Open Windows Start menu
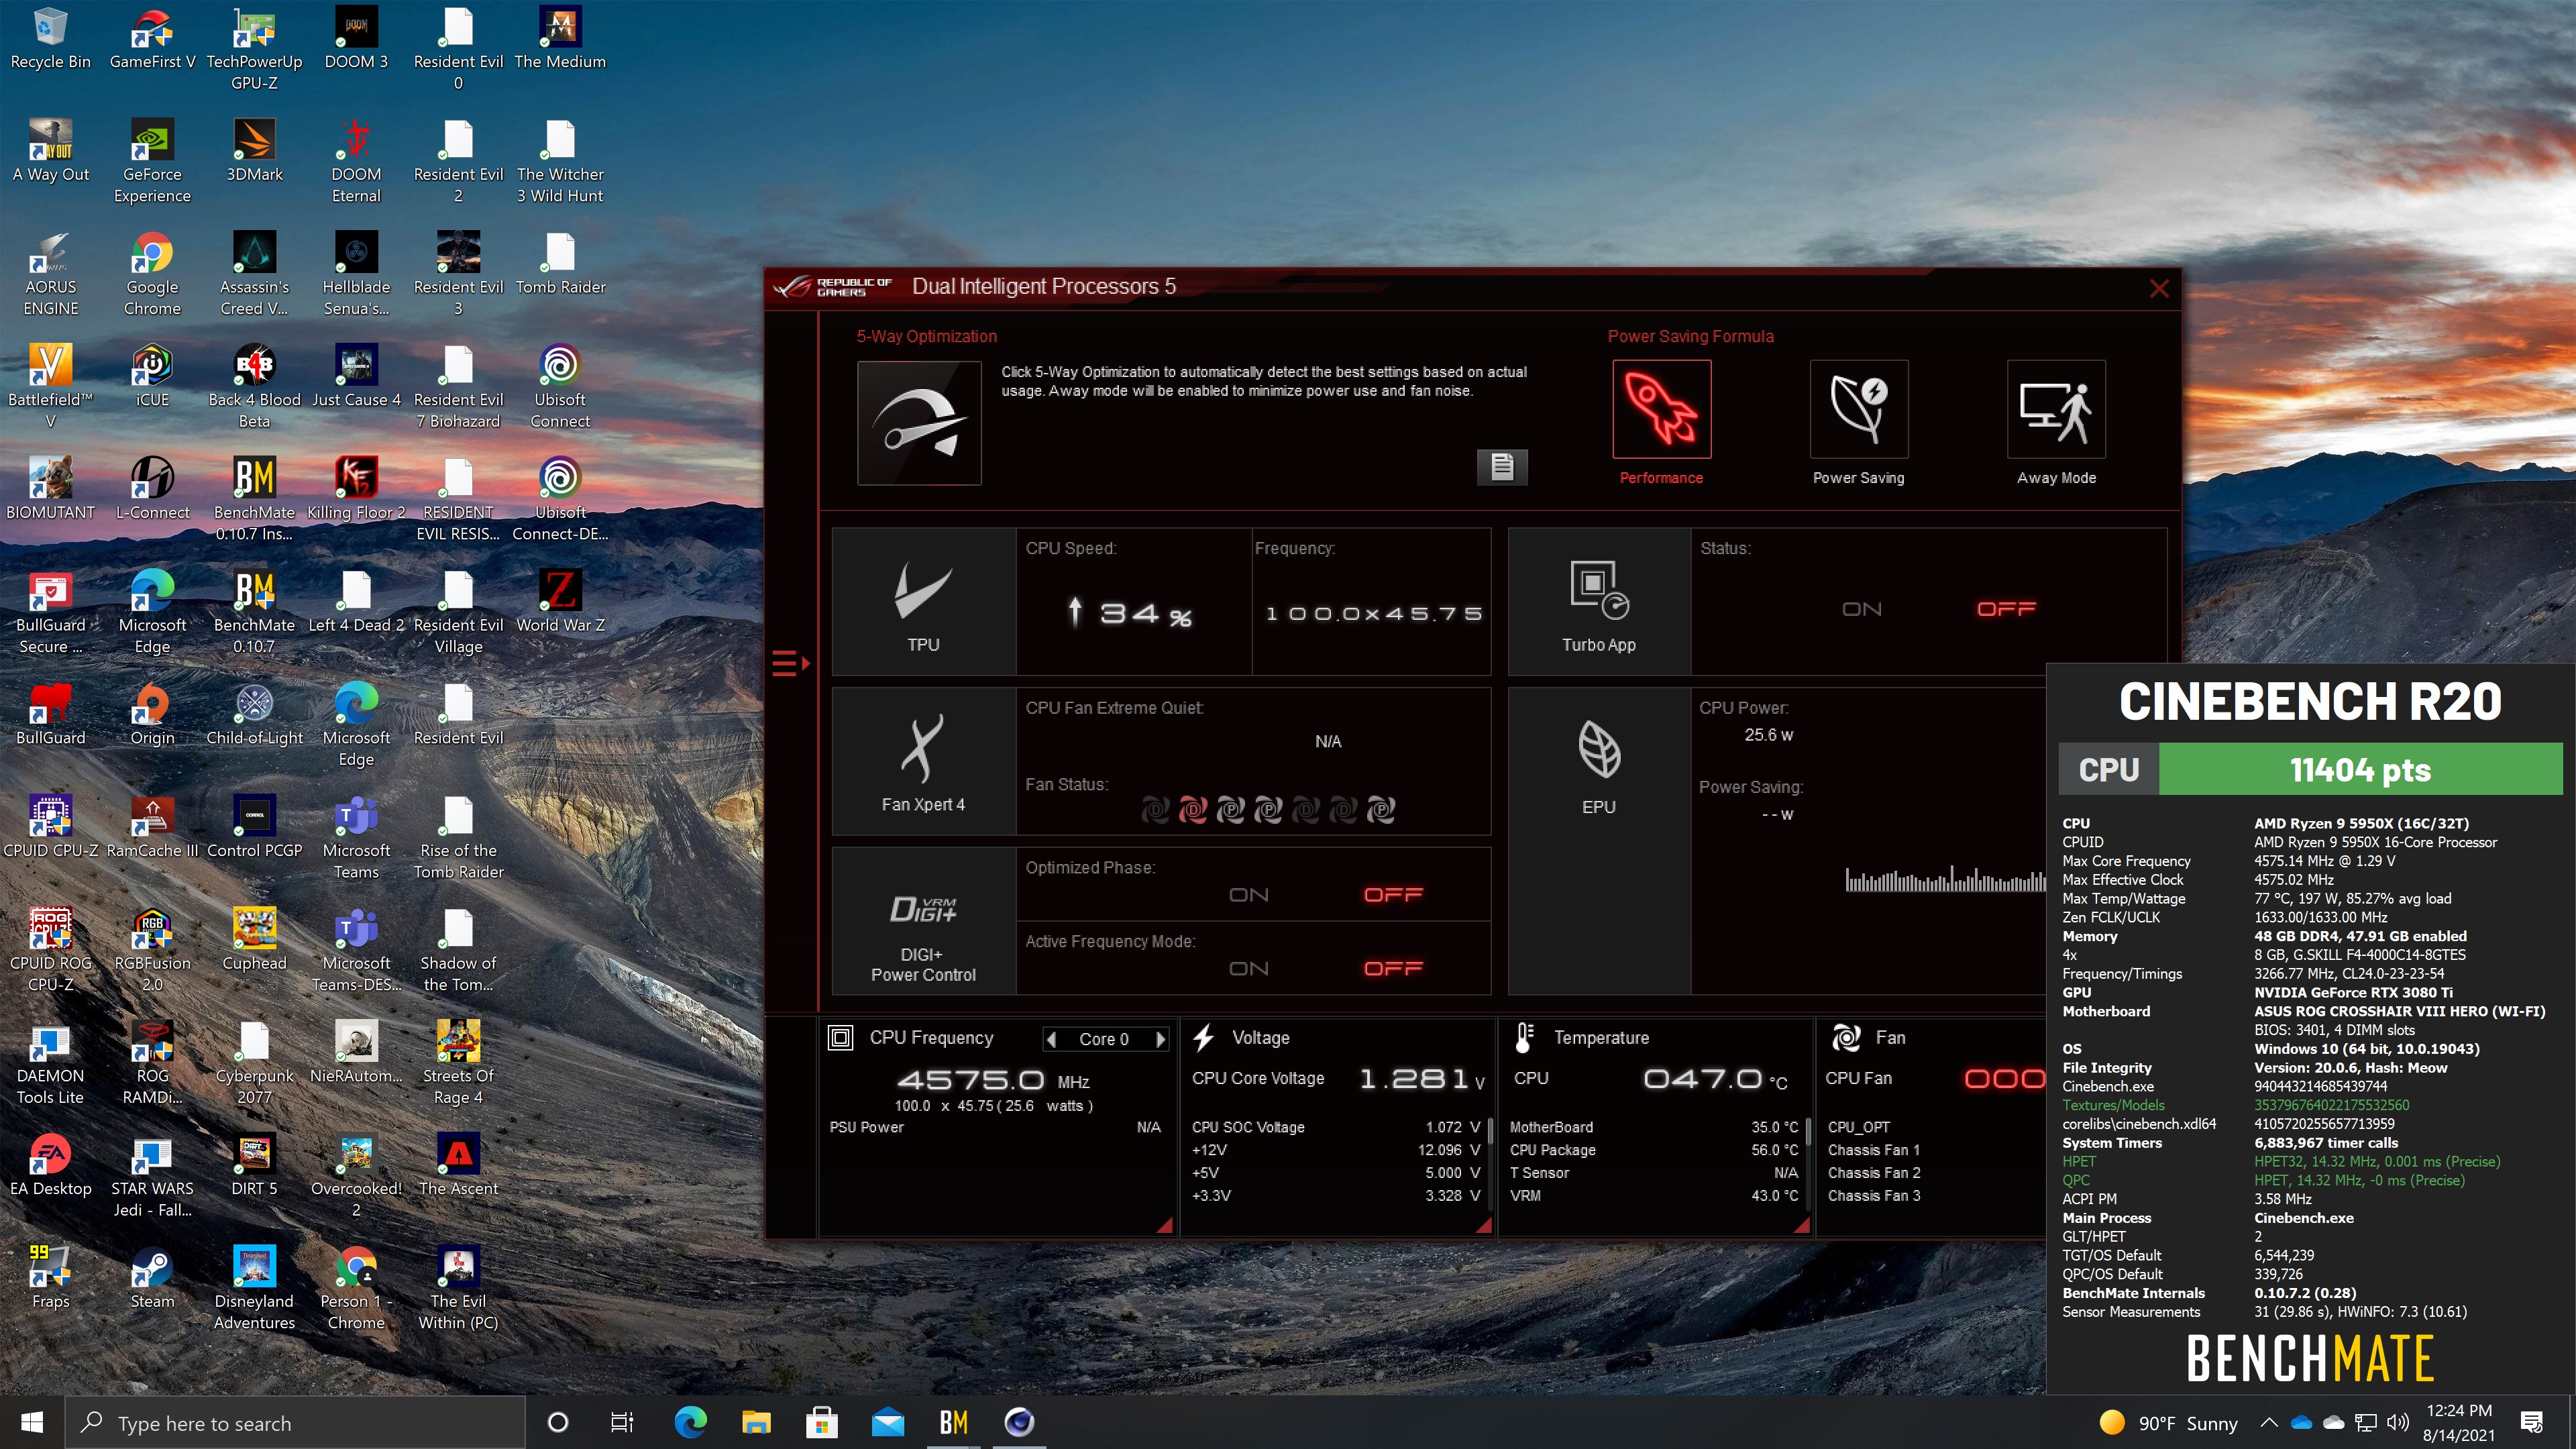This screenshot has width=2576, height=1449. click(32, 1422)
